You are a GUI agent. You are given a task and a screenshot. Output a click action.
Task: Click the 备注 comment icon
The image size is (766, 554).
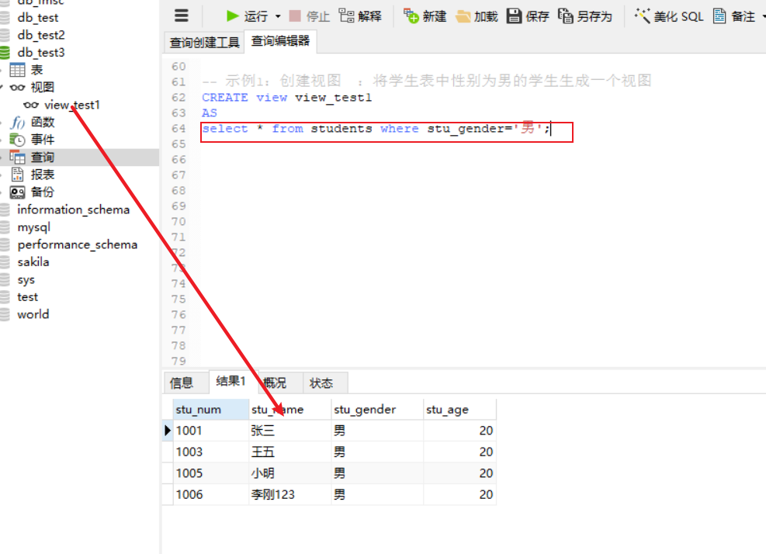(719, 16)
